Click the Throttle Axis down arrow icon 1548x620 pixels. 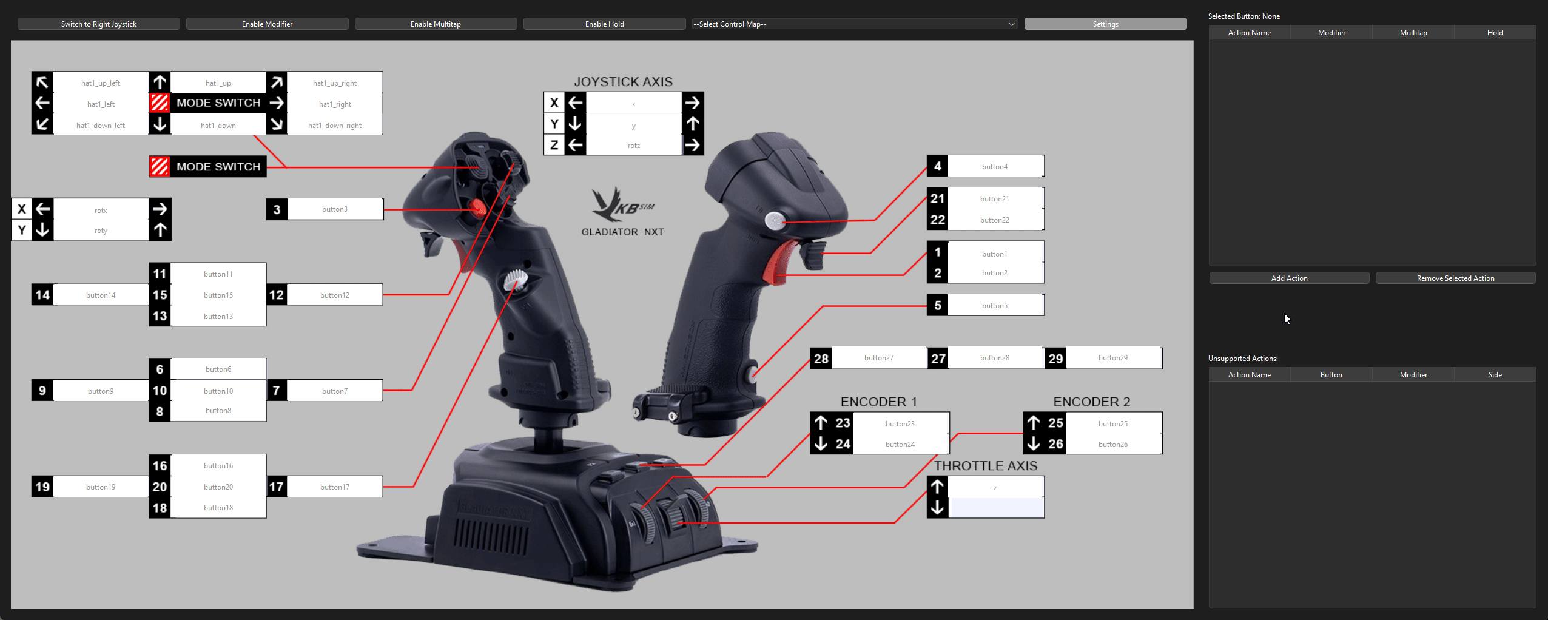pos(937,508)
